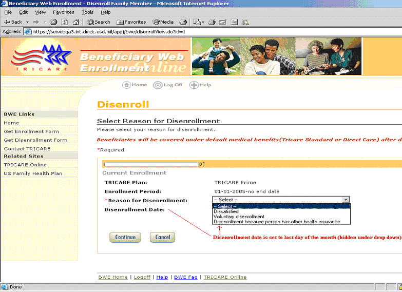Image resolution: width=402 pixels, height=292 pixels.
Task: Open the Search toolbar button
Action: 99,22
